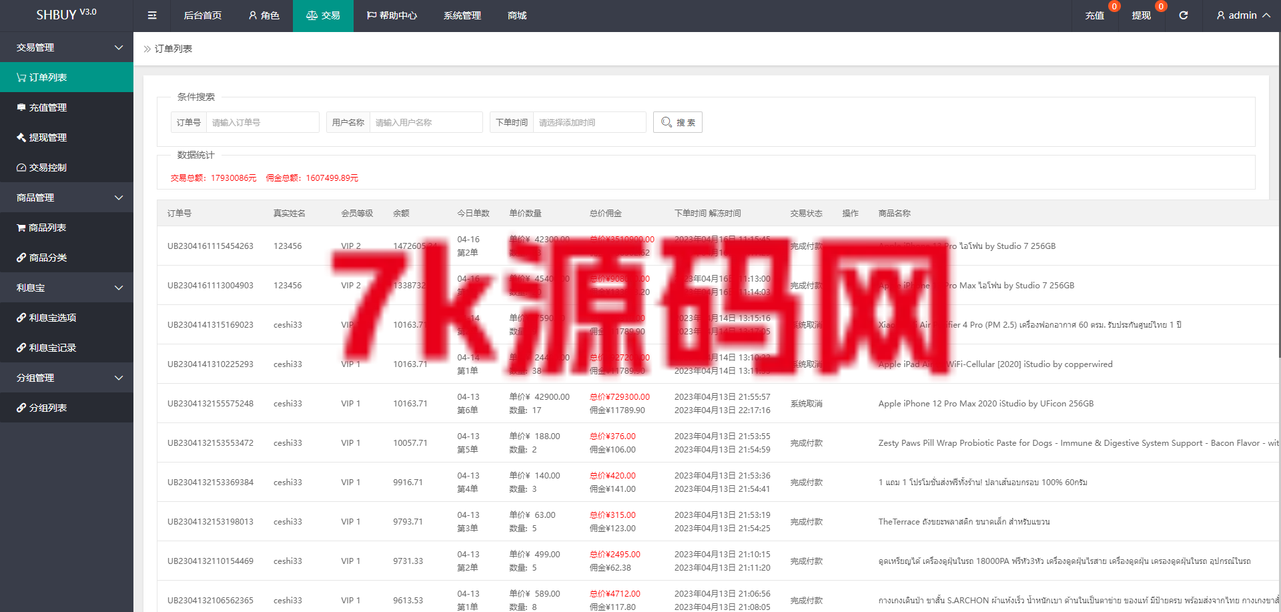The width and height of the screenshot is (1281, 612).
Task: Click the link icon for 利息宝记录
Action: tap(21, 348)
